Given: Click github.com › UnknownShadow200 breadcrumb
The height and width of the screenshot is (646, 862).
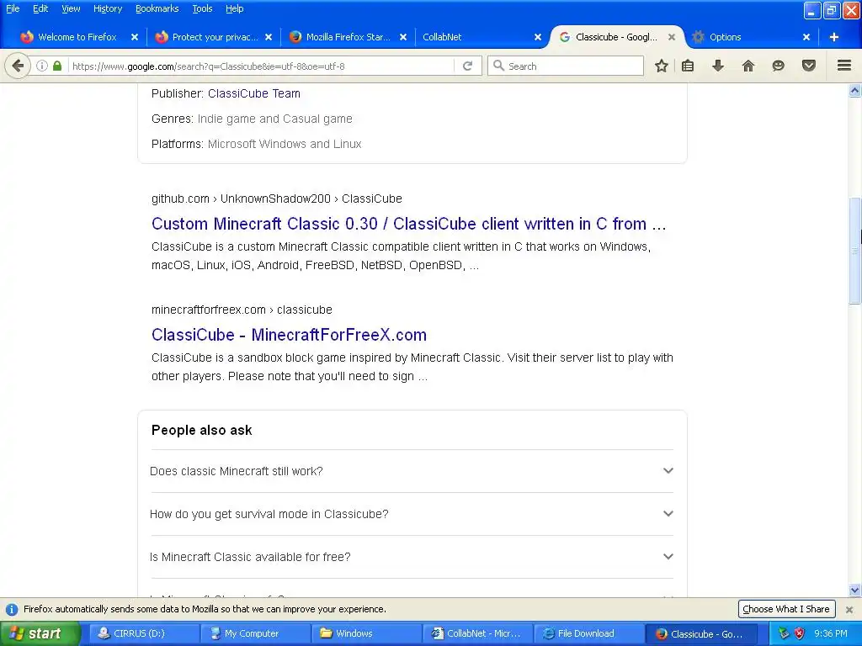Looking at the screenshot, I should point(276,199).
